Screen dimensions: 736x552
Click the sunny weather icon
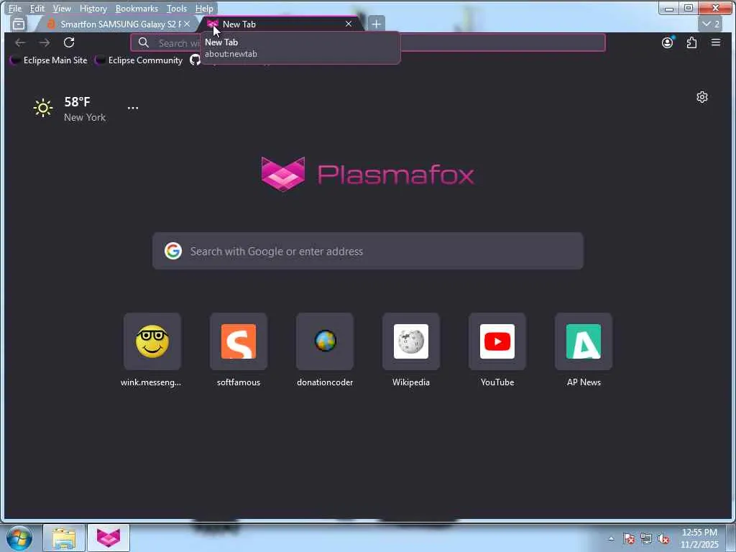42,108
